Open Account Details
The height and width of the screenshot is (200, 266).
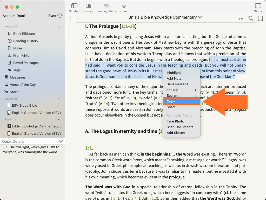pyautogui.click(x=15, y=16)
